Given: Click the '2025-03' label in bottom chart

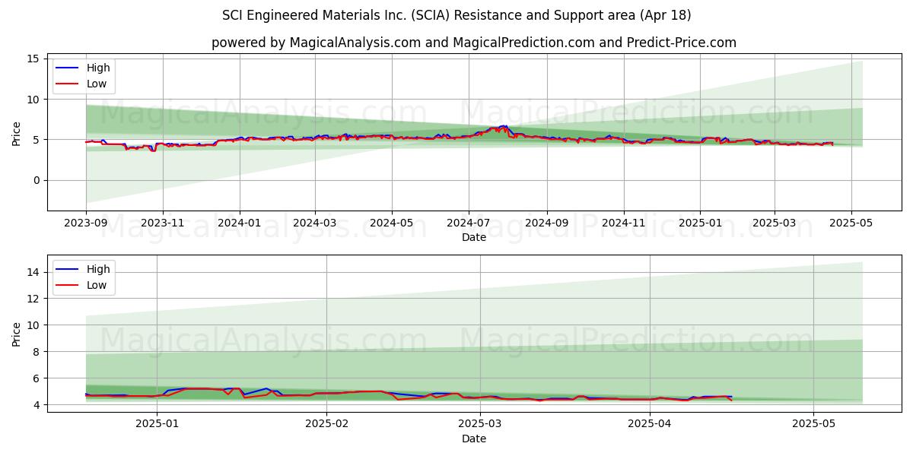Looking at the screenshot, I should 481,425.
